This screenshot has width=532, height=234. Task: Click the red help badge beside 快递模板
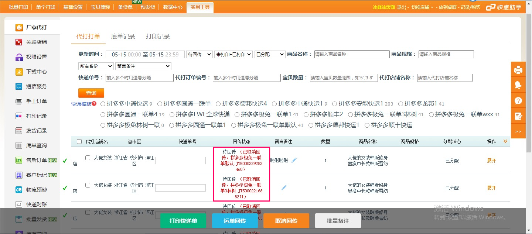click(94, 104)
